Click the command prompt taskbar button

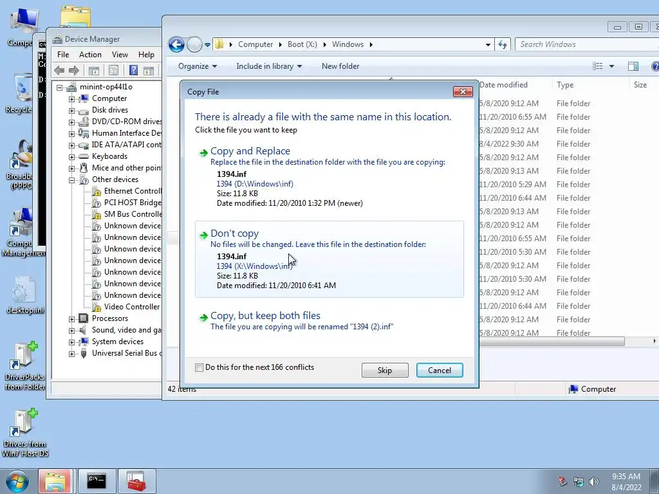click(x=97, y=481)
